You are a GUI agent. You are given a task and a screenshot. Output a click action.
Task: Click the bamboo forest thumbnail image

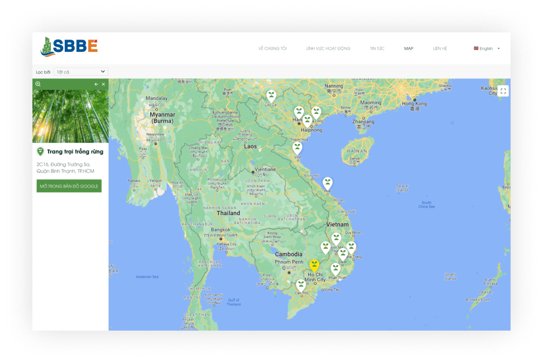click(x=71, y=116)
